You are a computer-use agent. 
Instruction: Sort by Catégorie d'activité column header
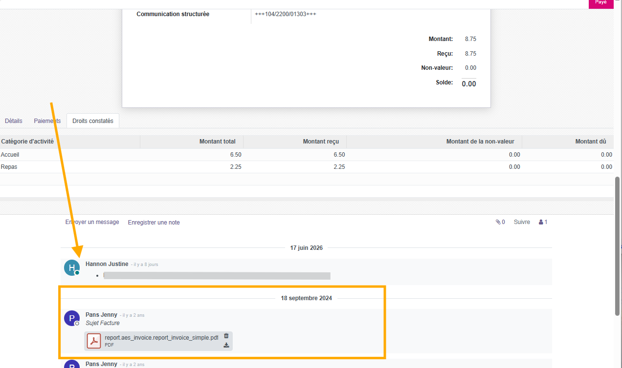click(x=70, y=142)
